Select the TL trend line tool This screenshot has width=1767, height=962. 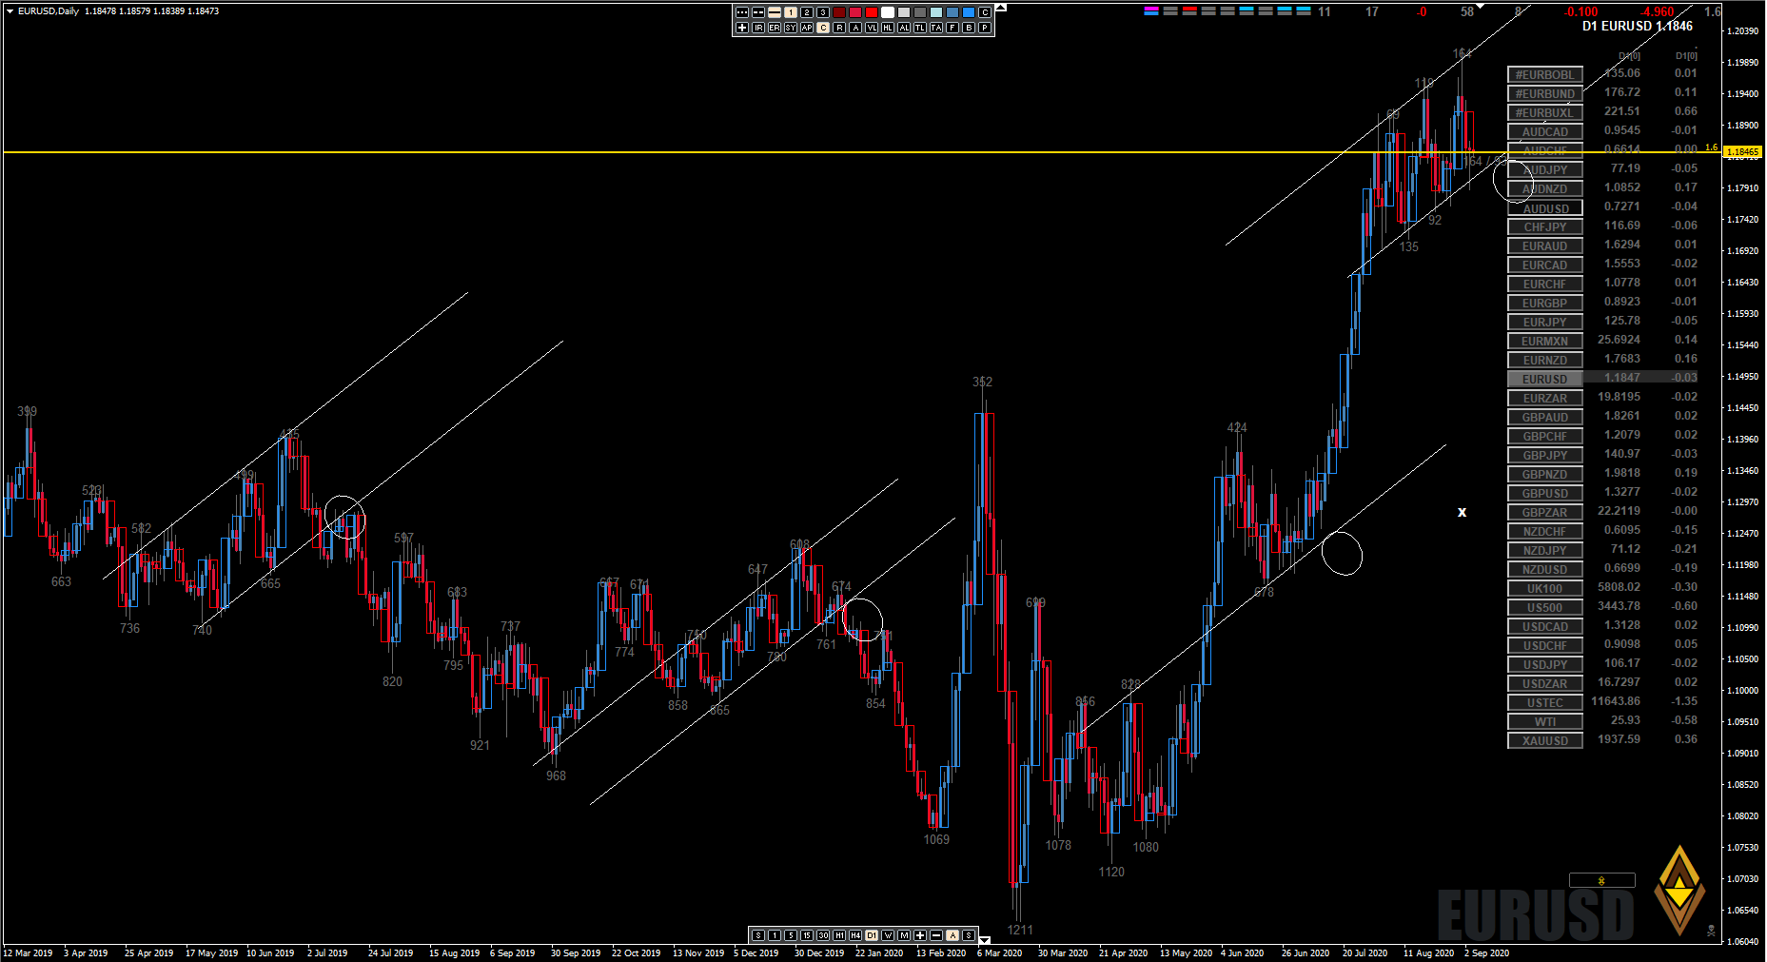[920, 28]
